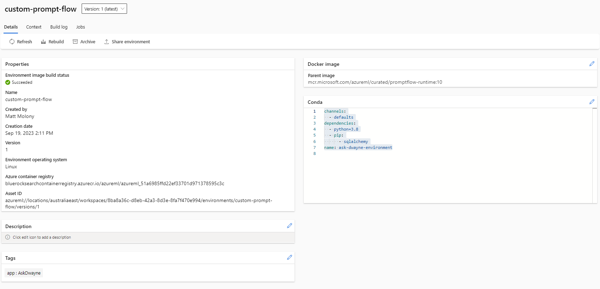Open the Version 1 (latest) dropdown
Viewport: 600px width, 289px height.
click(104, 9)
